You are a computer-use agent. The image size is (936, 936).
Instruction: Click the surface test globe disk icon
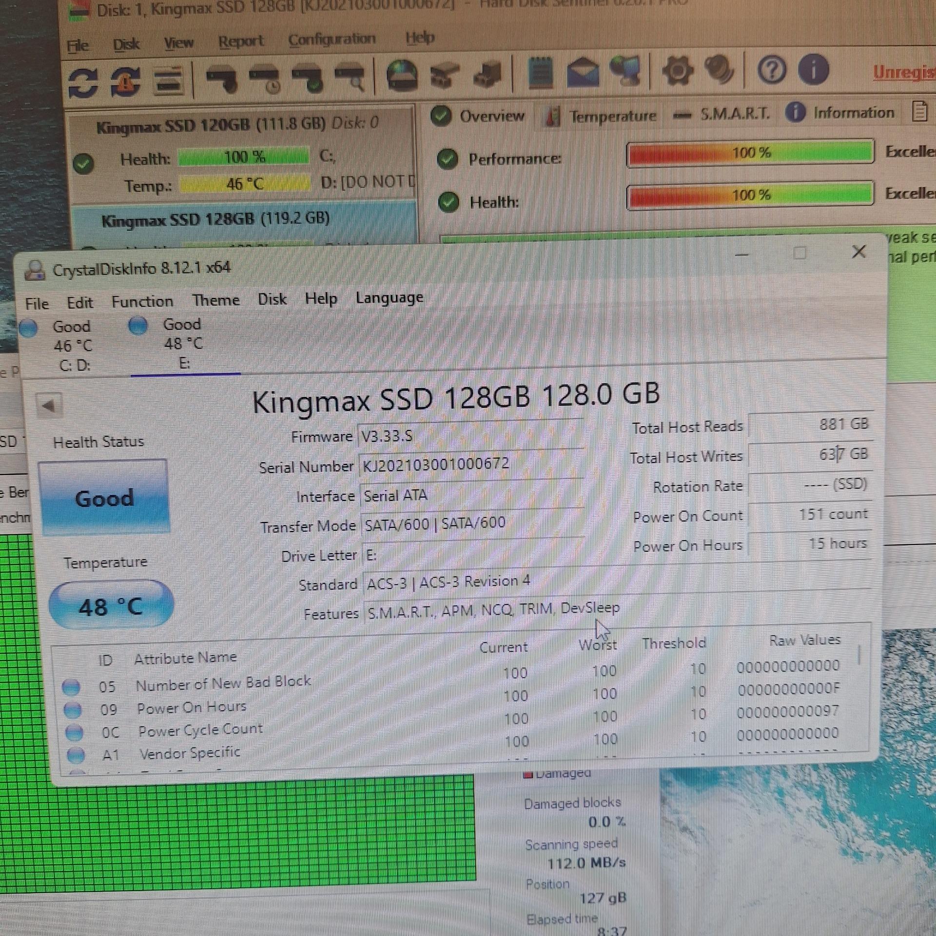[401, 76]
